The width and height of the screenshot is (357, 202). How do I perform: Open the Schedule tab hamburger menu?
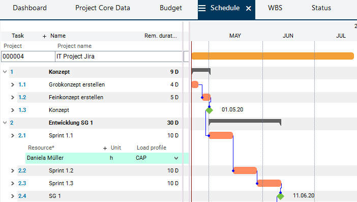point(202,8)
